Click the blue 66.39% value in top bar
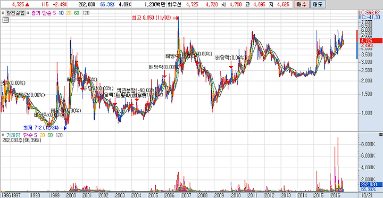Image resolution: width=383 pixels, height=198 pixels. (108, 4)
